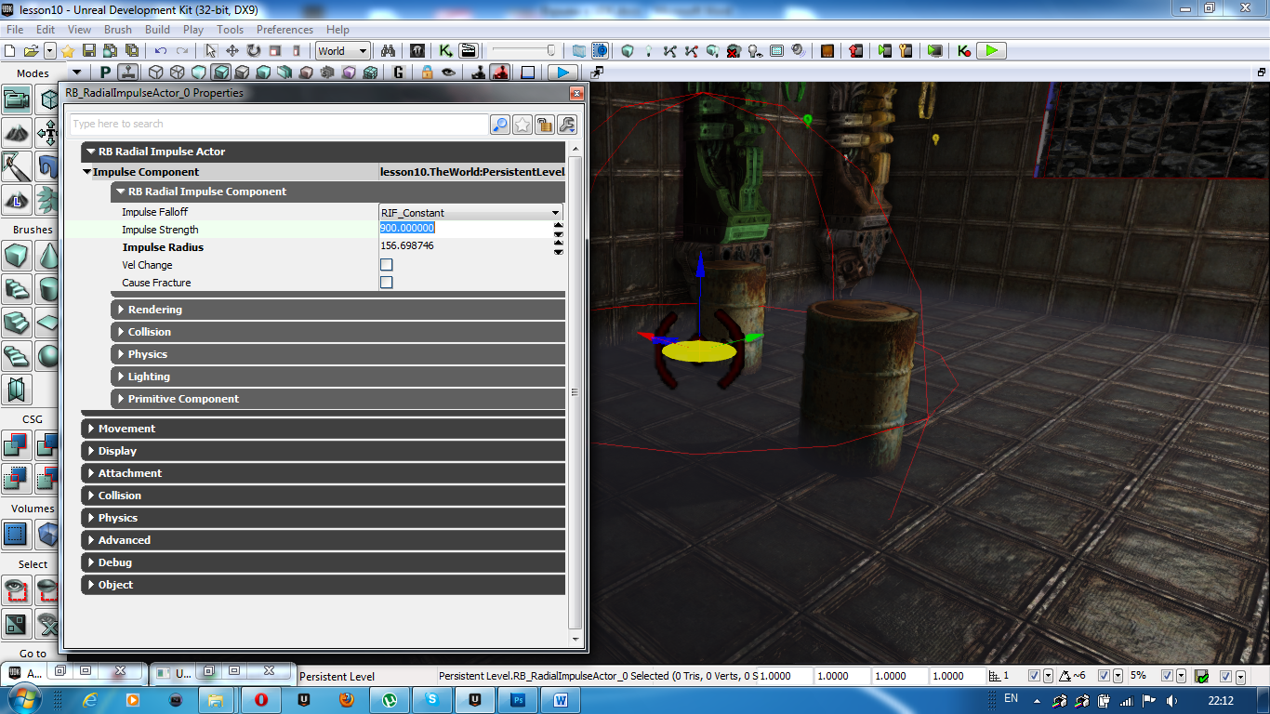Open the Impulse Falloff RIF_Constant dropdown
Image resolution: width=1270 pixels, height=714 pixels.
pyautogui.click(x=471, y=213)
